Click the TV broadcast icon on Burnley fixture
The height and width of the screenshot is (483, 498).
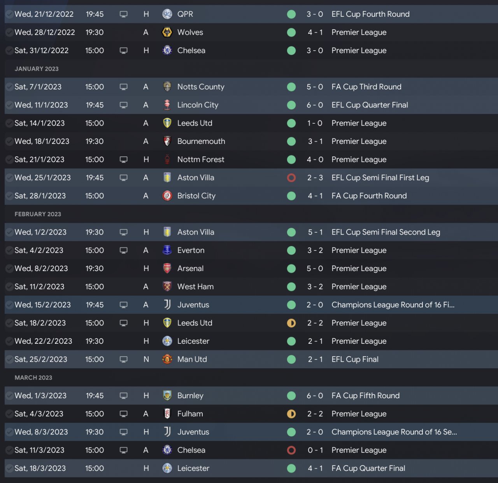[x=123, y=396]
